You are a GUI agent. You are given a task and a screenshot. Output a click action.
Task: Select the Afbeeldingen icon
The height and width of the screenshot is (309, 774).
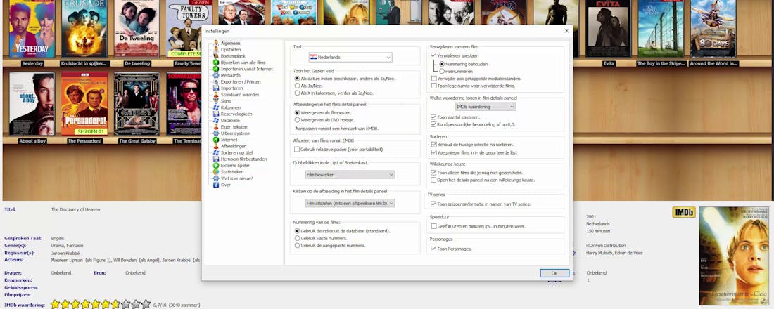(x=216, y=146)
